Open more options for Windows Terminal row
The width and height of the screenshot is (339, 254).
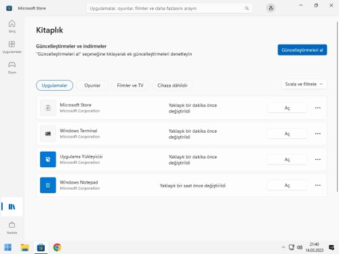tap(318, 133)
